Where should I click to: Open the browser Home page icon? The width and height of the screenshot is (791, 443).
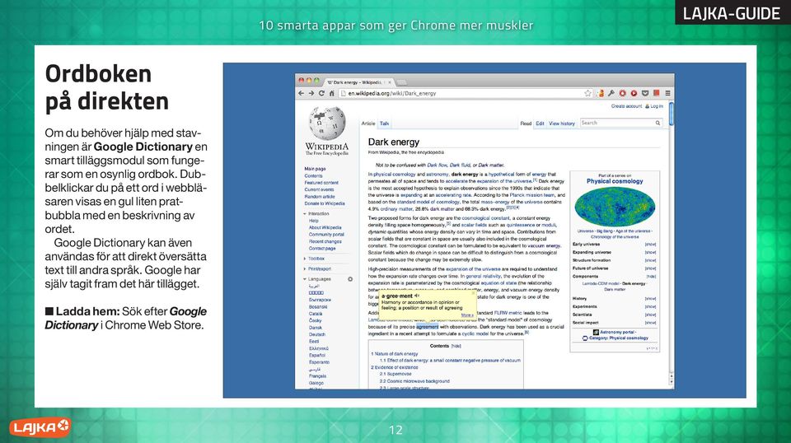pos(331,93)
